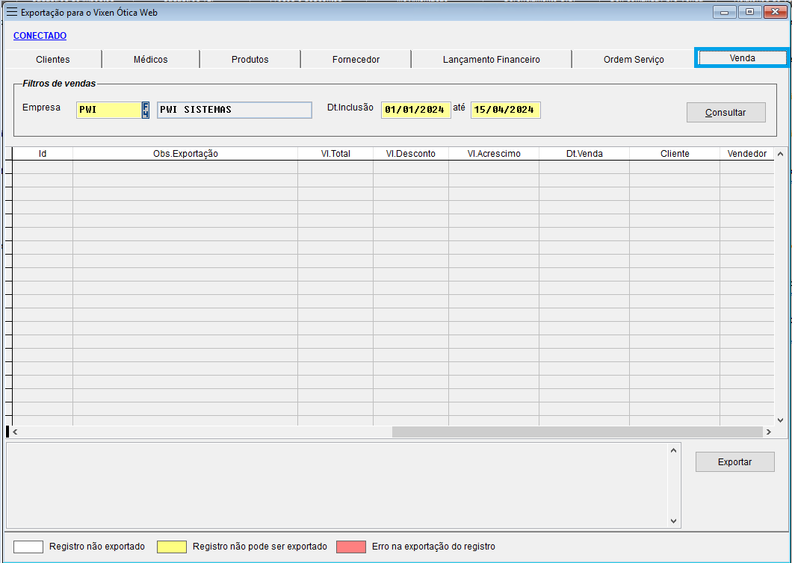Open the window menu icon in title bar
This screenshot has width=792, height=563.
12,12
